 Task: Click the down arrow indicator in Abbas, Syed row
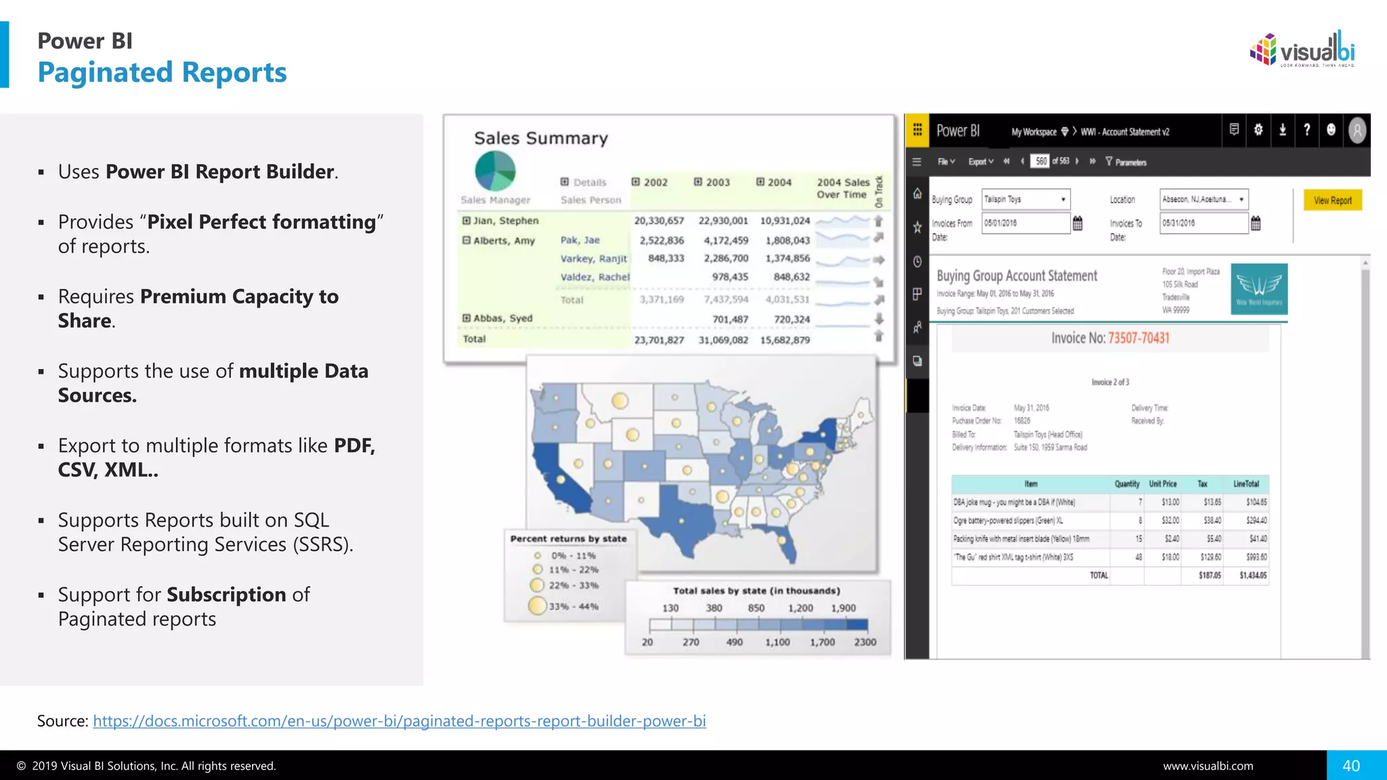pos(878,318)
